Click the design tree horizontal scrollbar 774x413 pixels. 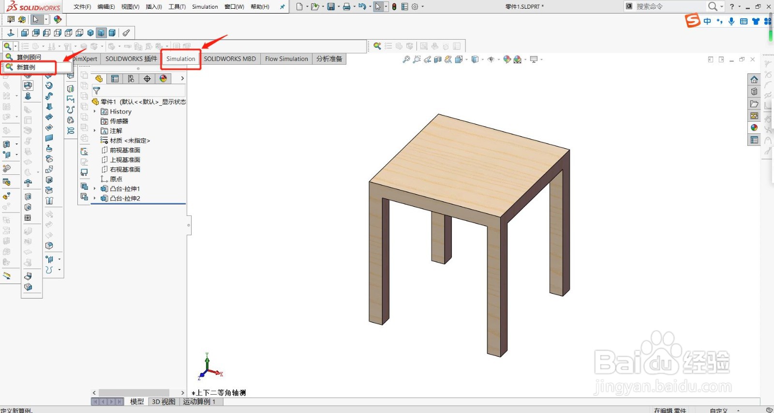(134, 393)
